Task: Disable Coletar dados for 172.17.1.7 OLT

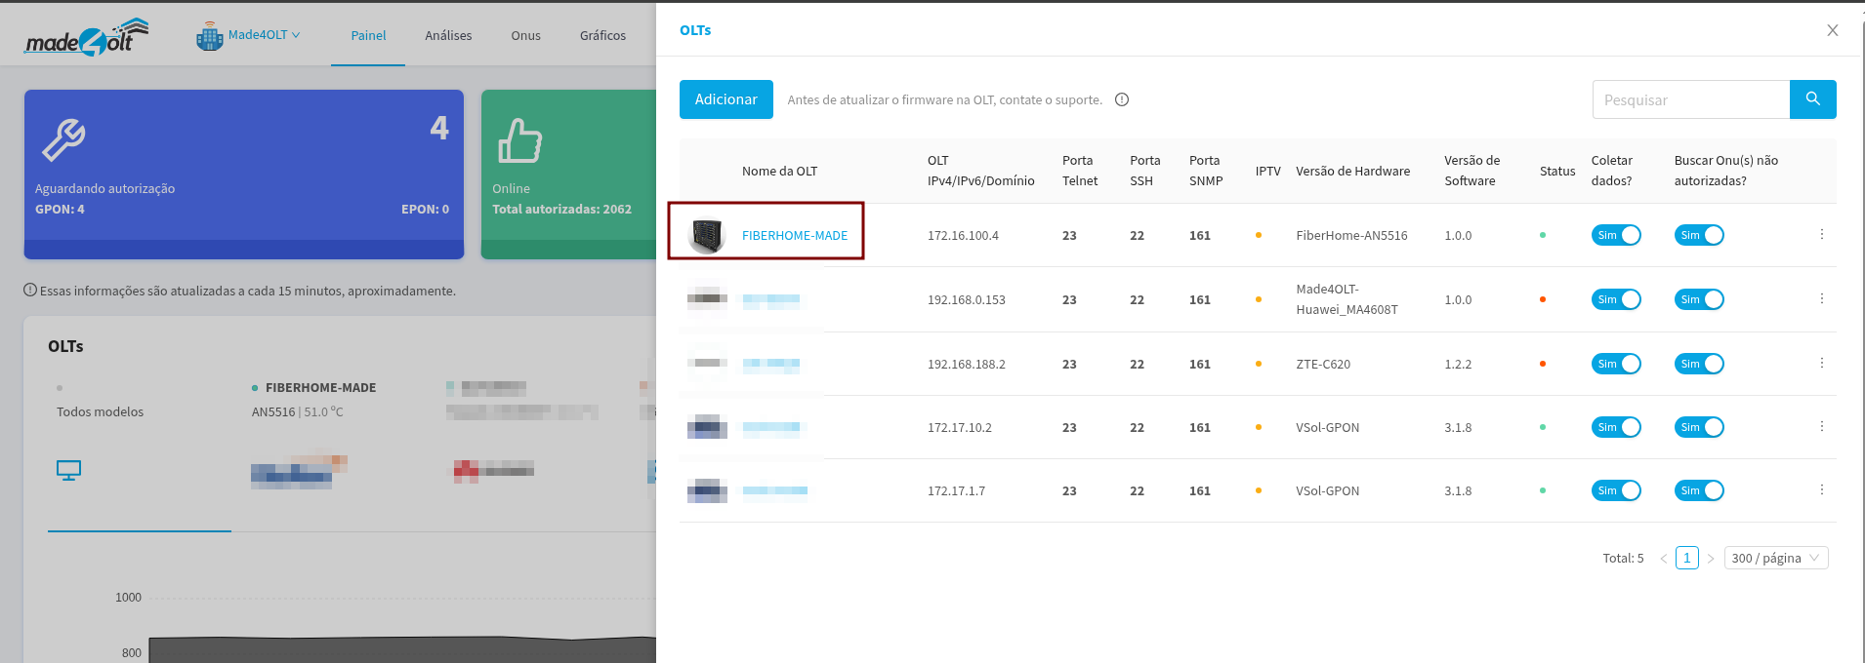Action: pyautogui.click(x=1616, y=490)
